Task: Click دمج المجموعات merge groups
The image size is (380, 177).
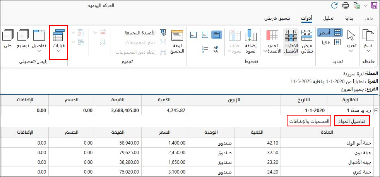Action: [145, 43]
